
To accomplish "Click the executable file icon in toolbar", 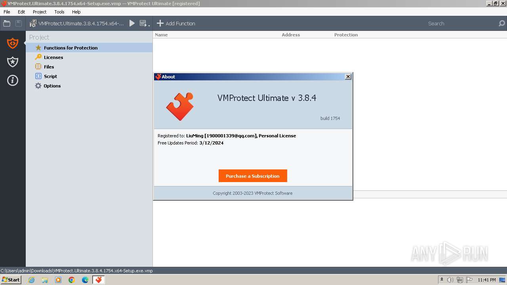I will [x=33, y=23].
